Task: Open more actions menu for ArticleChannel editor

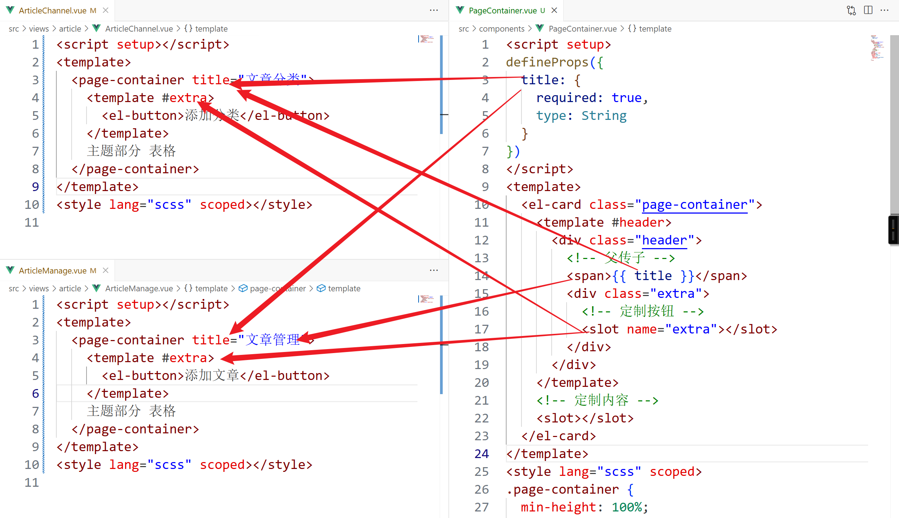Action: click(x=433, y=10)
